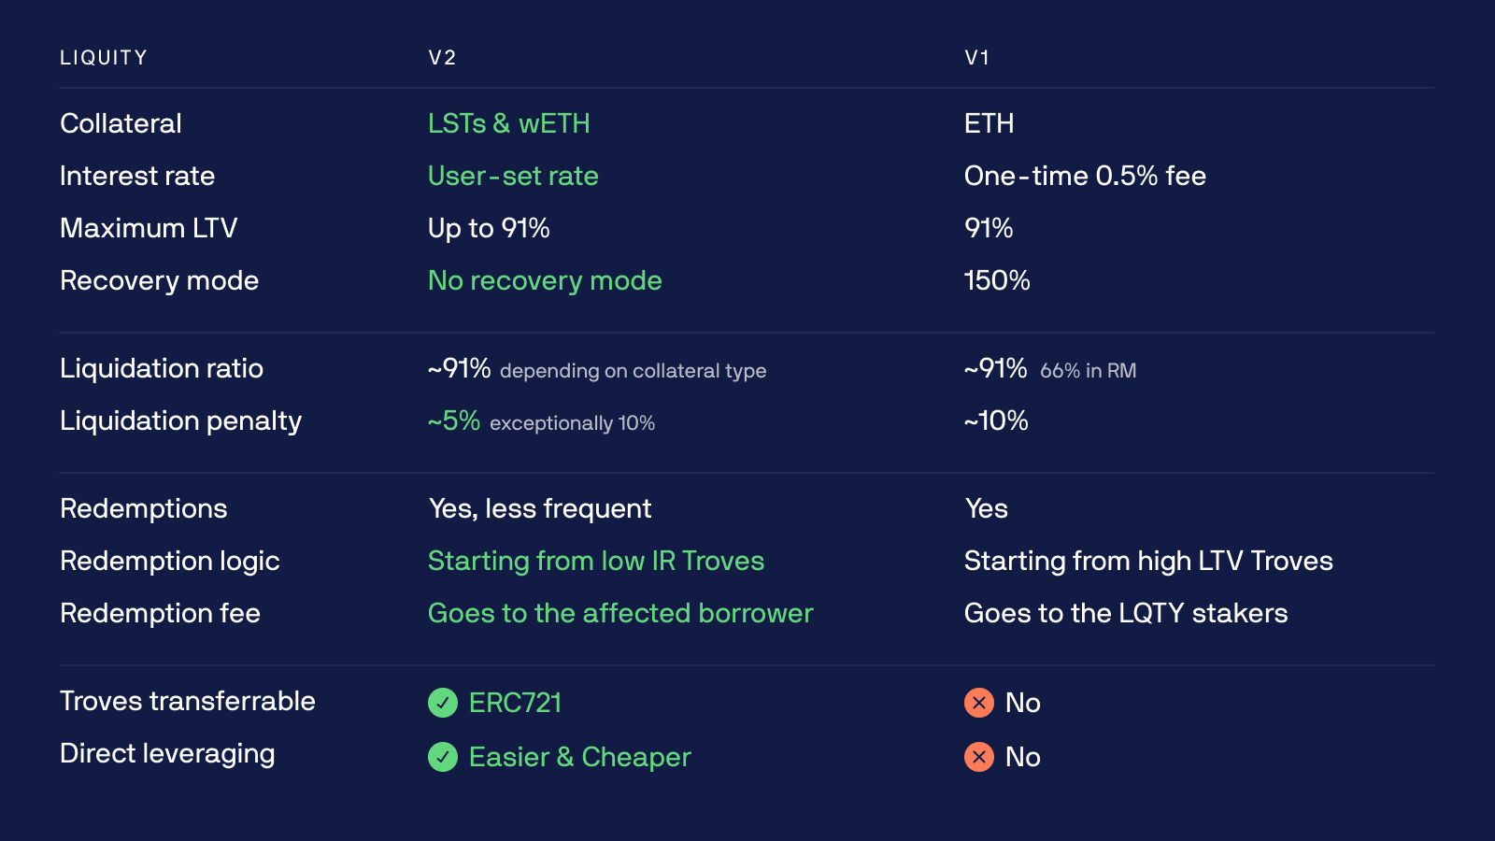Click the red X icon in Troves transferrable row
This screenshot has height=841, width=1495.
pos(979,703)
